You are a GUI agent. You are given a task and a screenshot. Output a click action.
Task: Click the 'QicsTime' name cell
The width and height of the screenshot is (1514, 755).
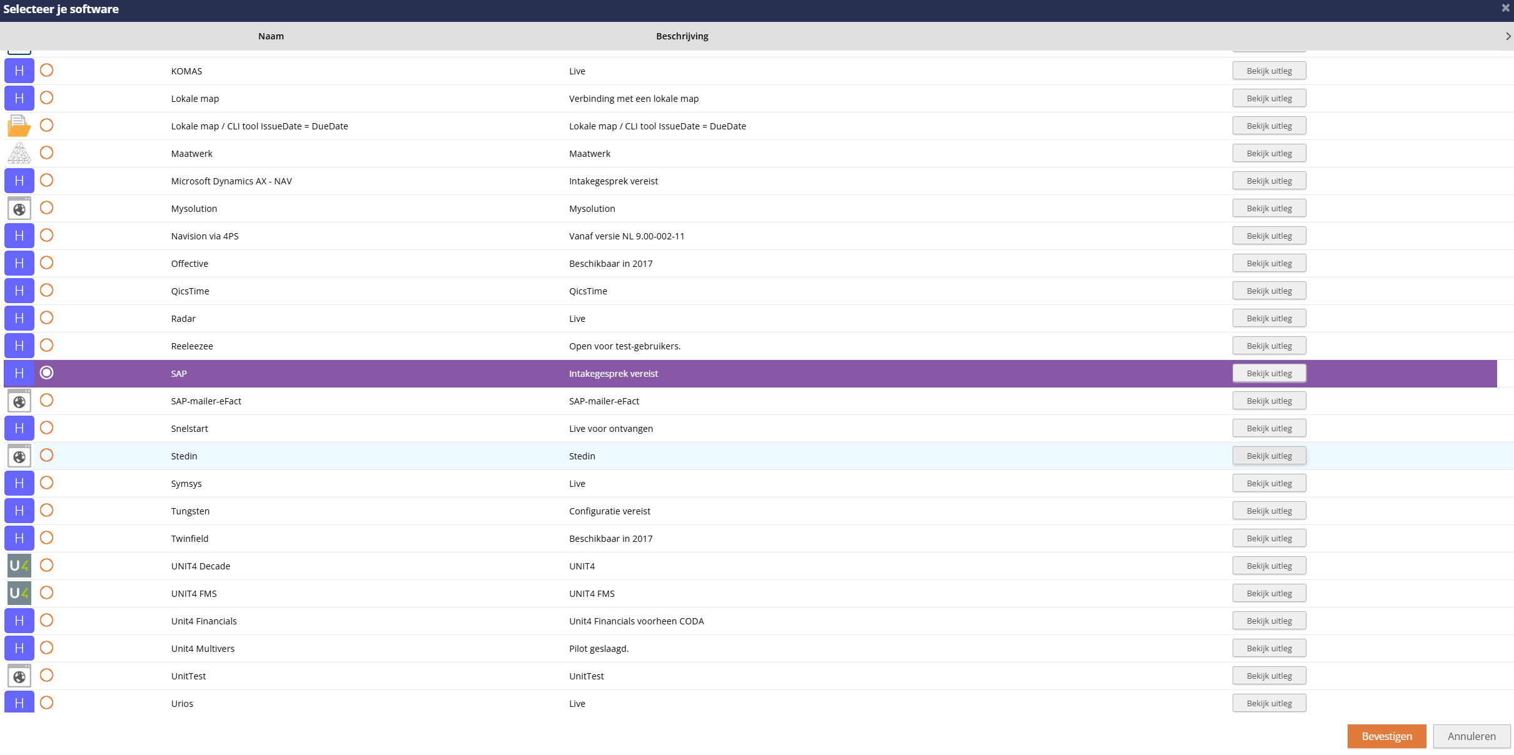tap(190, 291)
